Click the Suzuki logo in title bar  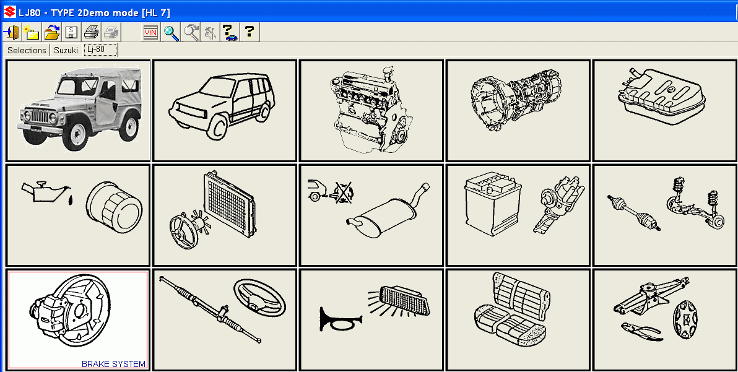10,12
